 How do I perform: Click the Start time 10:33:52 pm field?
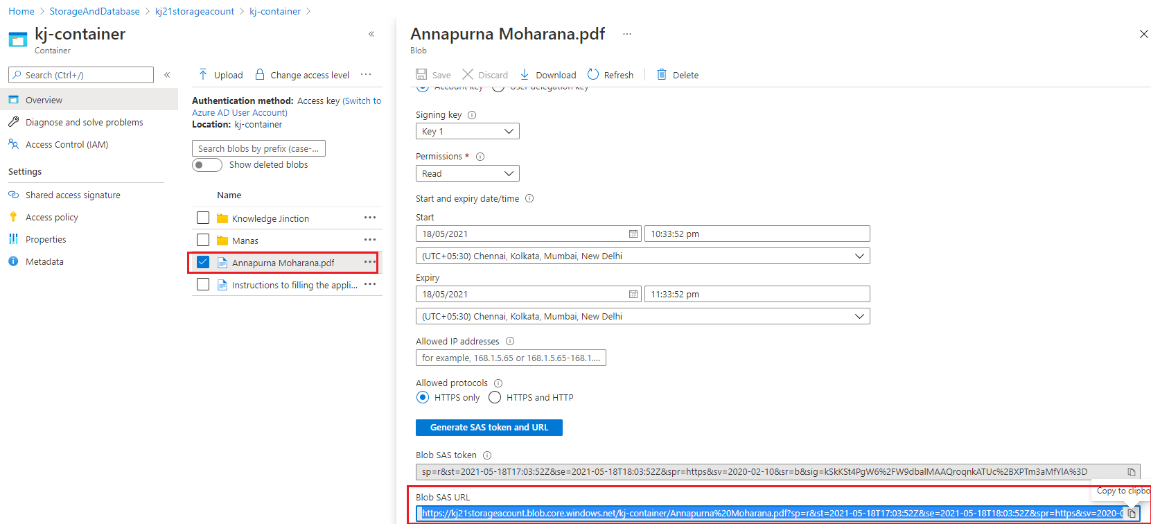[x=757, y=234]
